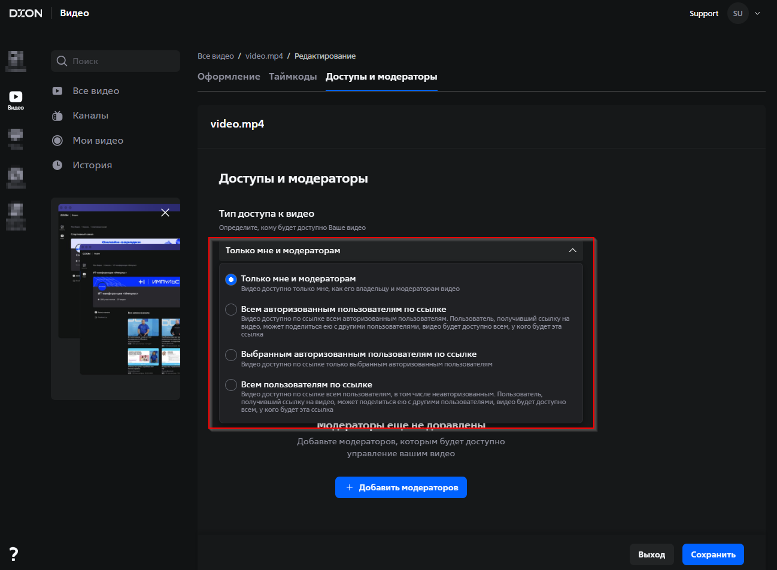This screenshot has height=570, width=777.
Task: Click the question mark help icon
Action: [14, 554]
